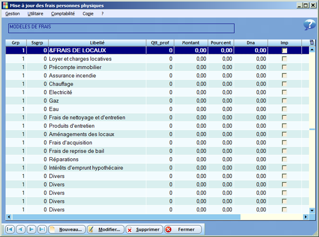The width and height of the screenshot is (319, 237).
Task: Sort by Montant column header
Action: [x=191, y=43]
